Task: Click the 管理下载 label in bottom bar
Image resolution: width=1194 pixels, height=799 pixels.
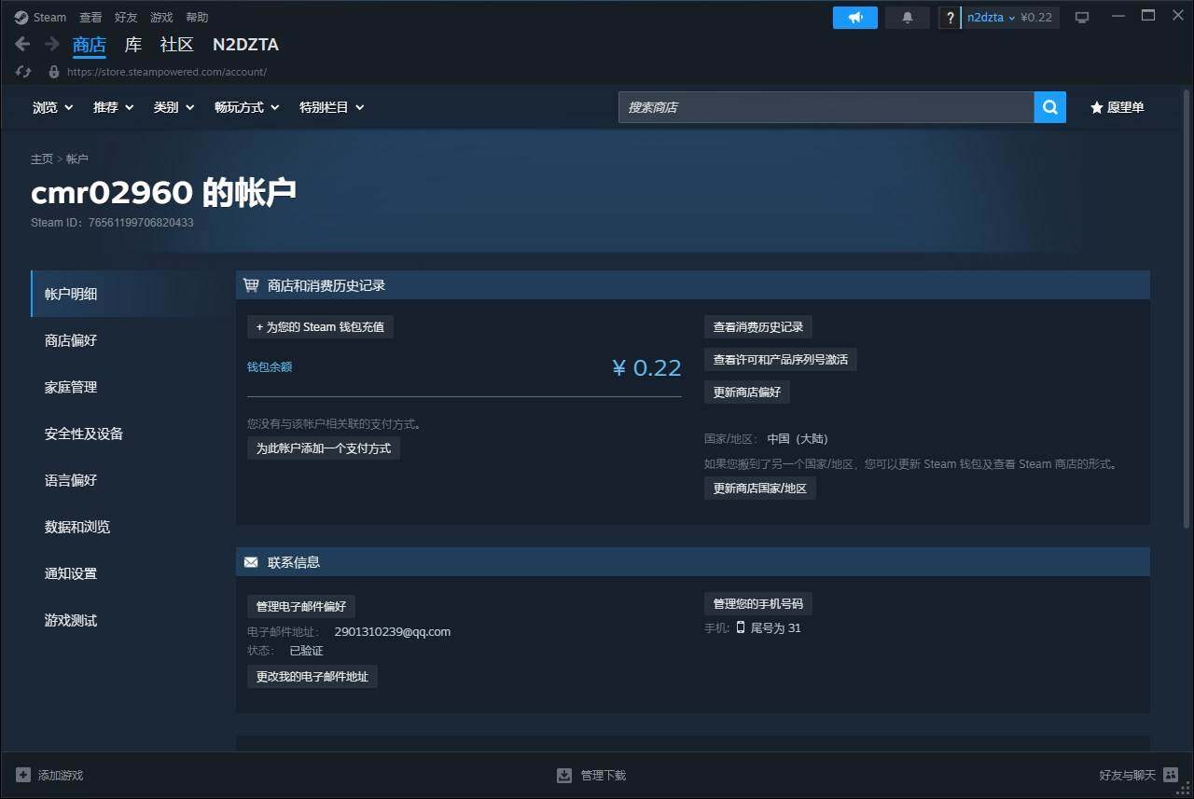Action: (604, 776)
